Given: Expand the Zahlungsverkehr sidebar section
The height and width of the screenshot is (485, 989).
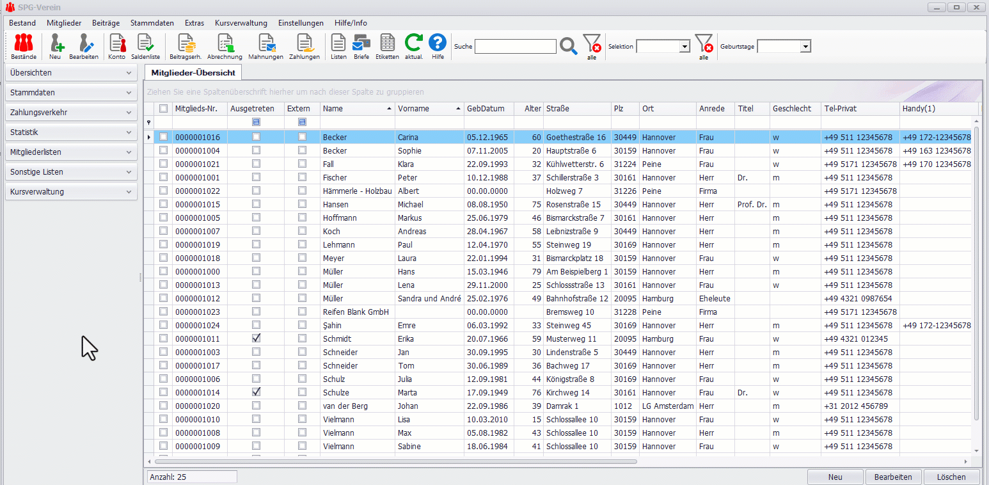Looking at the screenshot, I should [70, 113].
